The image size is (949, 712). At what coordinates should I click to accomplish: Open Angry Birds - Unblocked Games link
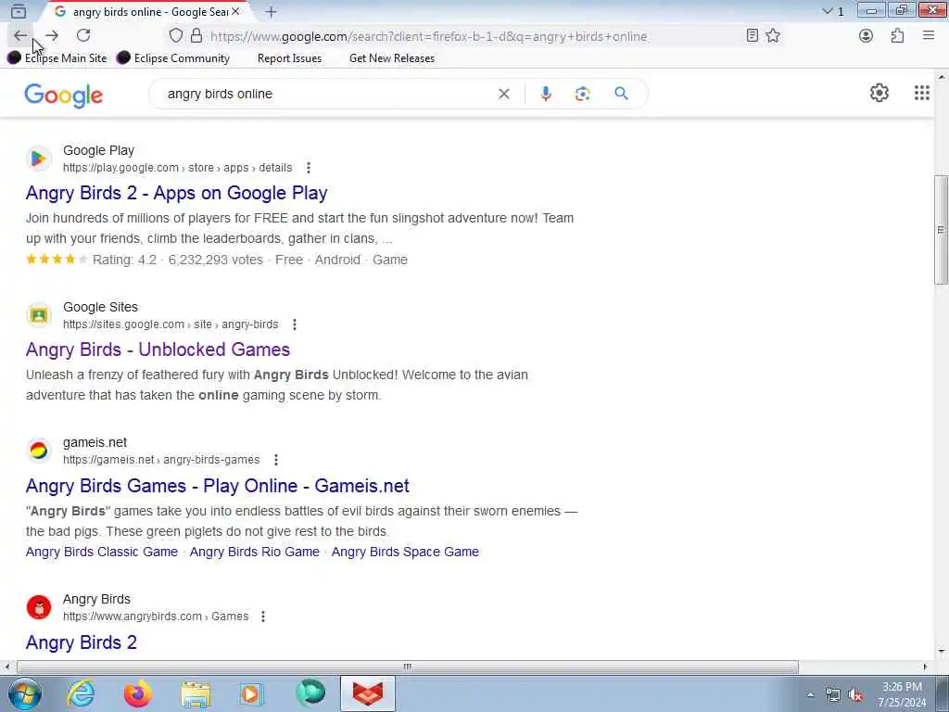tap(158, 350)
